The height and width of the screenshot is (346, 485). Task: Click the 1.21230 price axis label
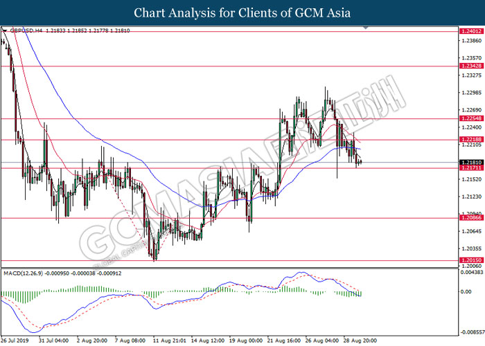(x=472, y=197)
